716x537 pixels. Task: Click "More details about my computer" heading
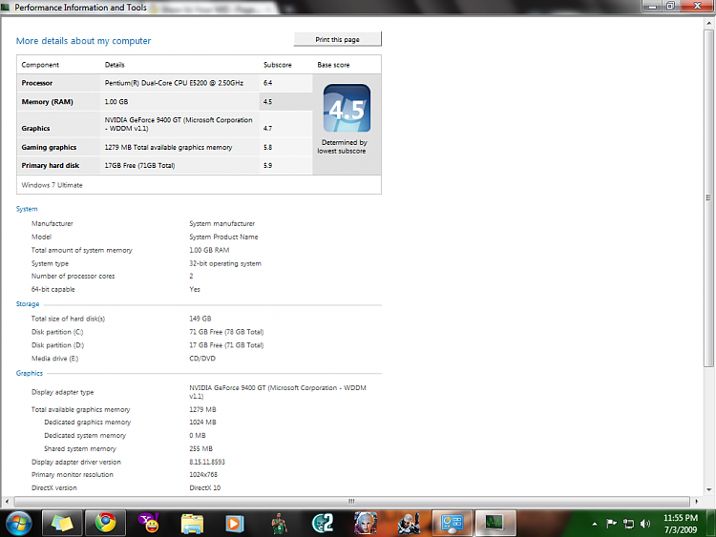(84, 41)
